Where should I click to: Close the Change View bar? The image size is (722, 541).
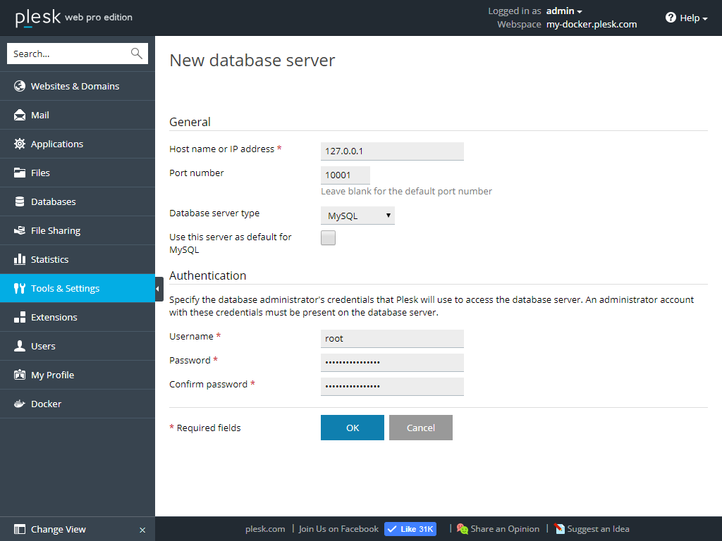coord(142,530)
